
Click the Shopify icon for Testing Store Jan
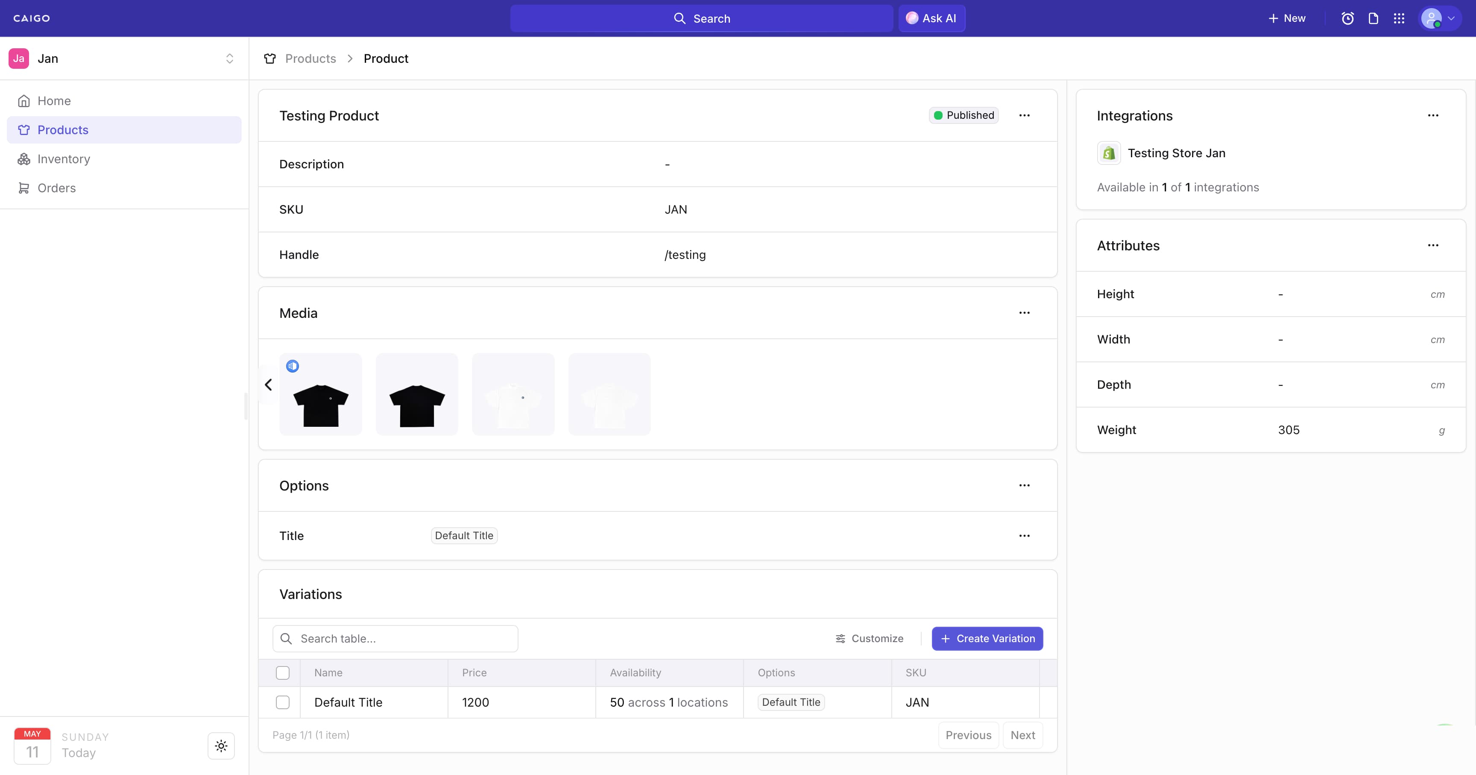click(x=1109, y=153)
